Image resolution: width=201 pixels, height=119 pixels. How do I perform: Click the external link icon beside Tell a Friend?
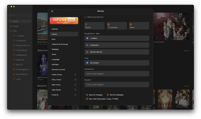click(x=75, y=79)
